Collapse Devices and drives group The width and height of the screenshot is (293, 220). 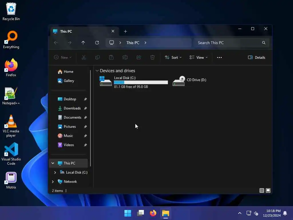click(x=97, y=71)
